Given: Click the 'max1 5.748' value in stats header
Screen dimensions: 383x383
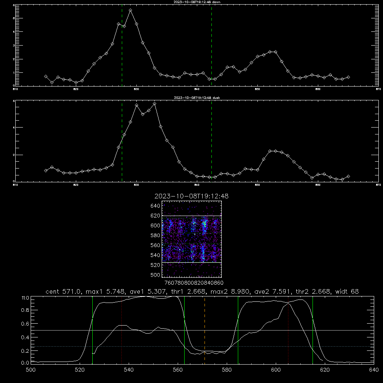Looking at the screenshot, I should pyautogui.click(x=106, y=291).
